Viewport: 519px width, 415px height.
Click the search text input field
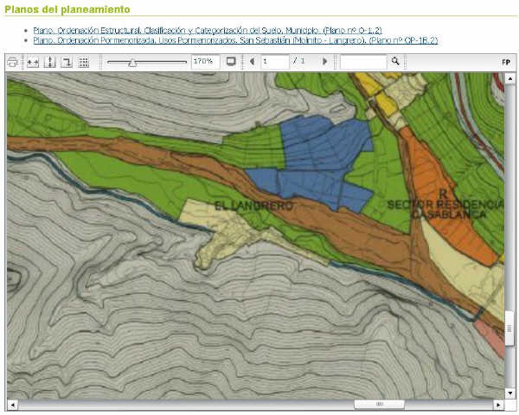[363, 62]
